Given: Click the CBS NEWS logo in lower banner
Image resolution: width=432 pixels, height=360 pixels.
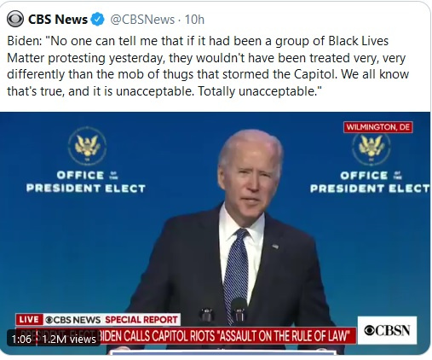Looking at the screenshot, I should click(x=73, y=320).
